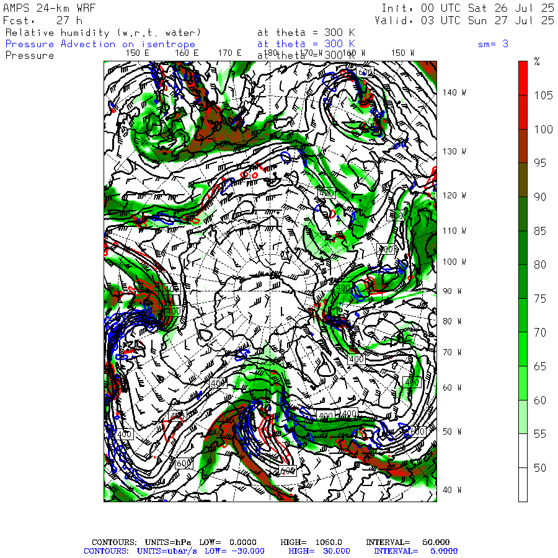Click the "%" unit label above the color scale
The height and width of the screenshot is (558, 558).
tap(537, 61)
